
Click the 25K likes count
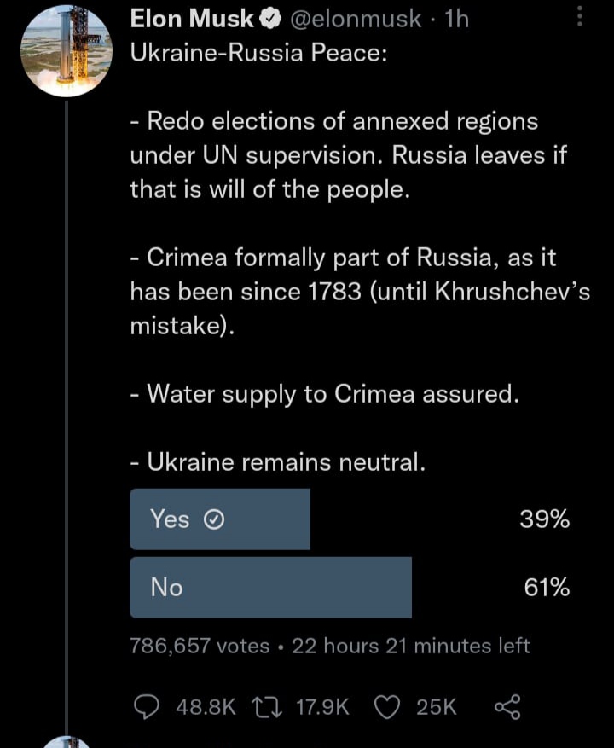point(437,707)
